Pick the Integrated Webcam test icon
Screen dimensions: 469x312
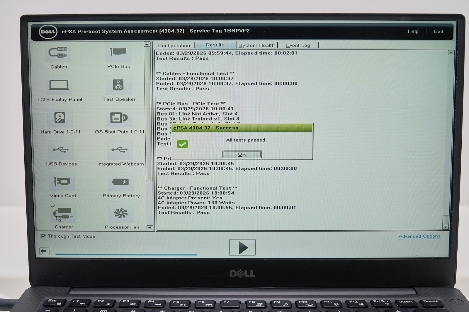[120, 150]
